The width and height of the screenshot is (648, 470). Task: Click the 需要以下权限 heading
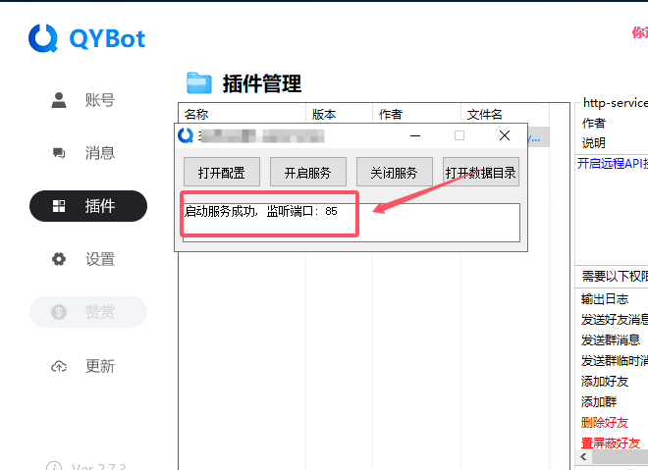[x=615, y=276]
